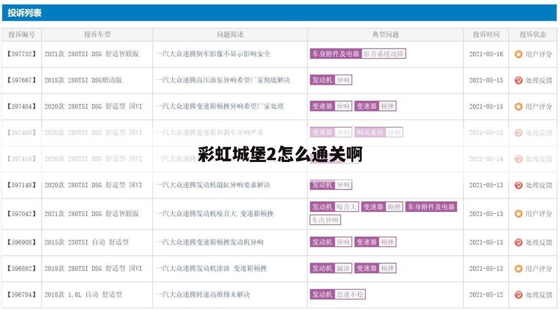Open complaint 一汽大众速腾转速高维修未解决
Viewport: 560px width, 310px height.
(x=203, y=295)
